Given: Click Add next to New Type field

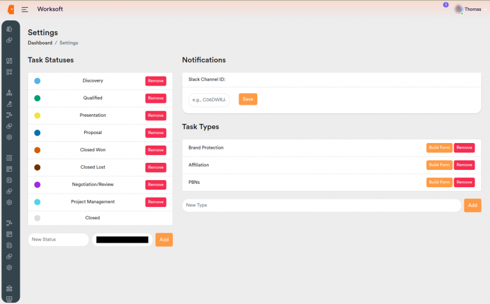Looking at the screenshot, I should click(x=473, y=206).
